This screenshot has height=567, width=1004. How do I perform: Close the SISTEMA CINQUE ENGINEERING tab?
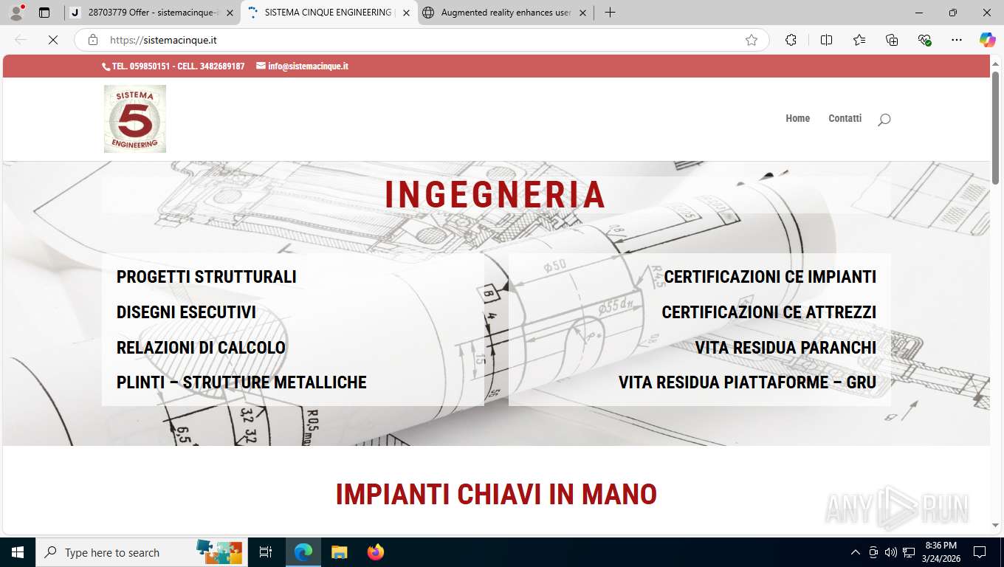click(x=406, y=13)
